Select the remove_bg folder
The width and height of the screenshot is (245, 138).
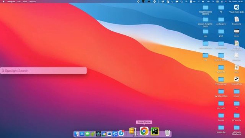(x=221, y=129)
